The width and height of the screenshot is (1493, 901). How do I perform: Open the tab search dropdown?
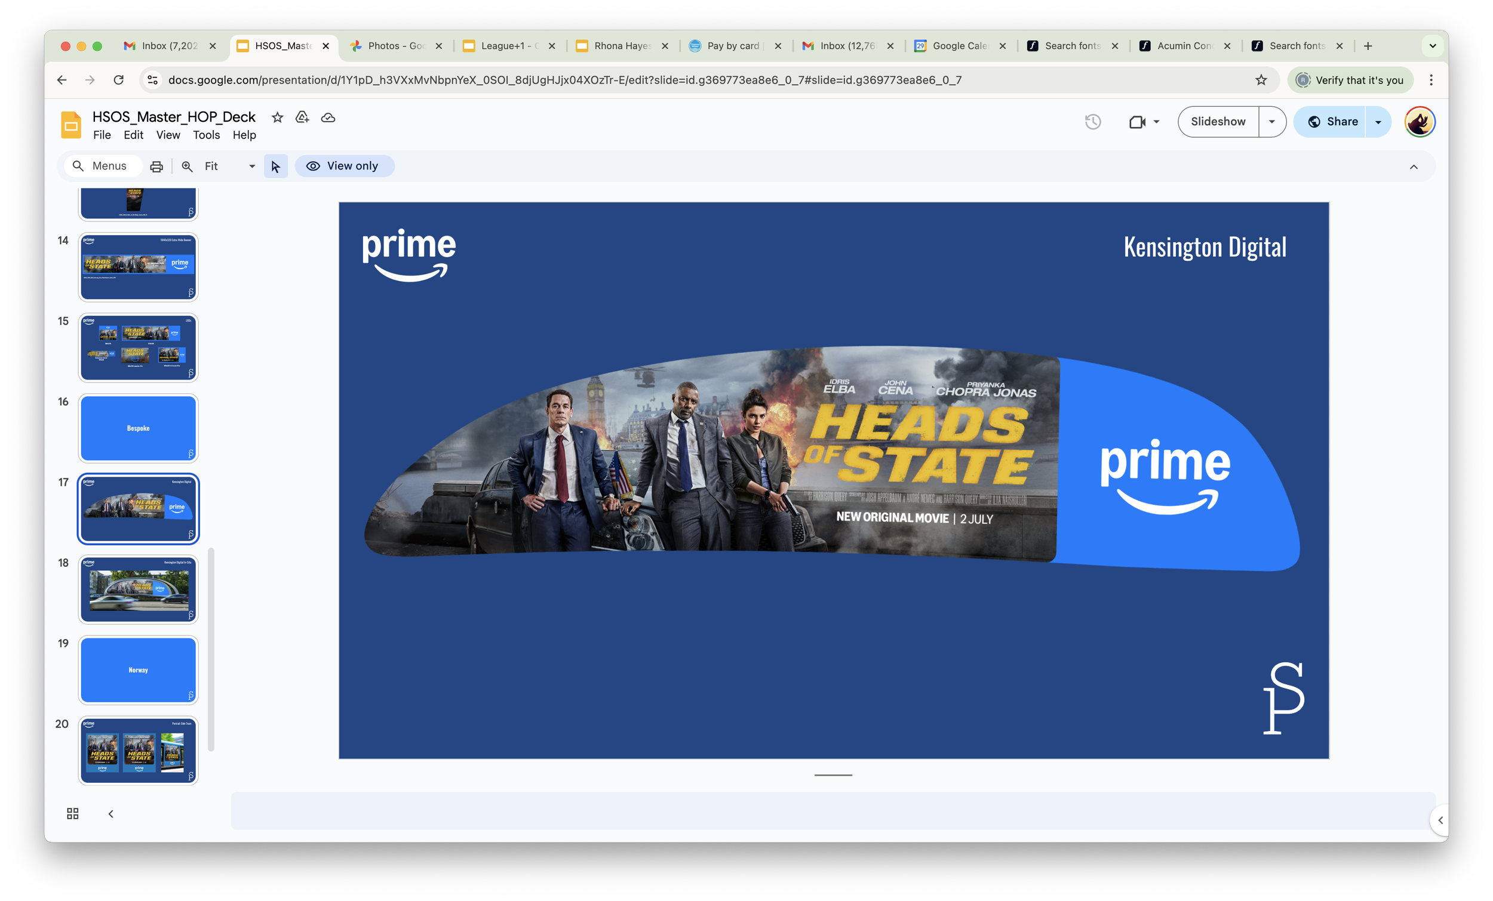(1433, 46)
